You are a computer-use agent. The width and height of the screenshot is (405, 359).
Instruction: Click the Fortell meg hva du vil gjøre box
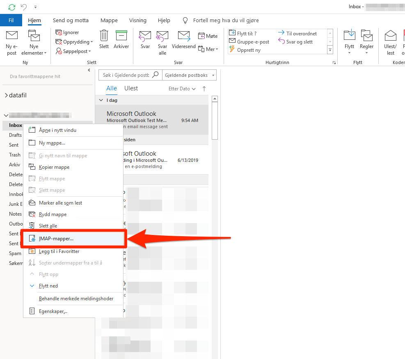[226, 20]
